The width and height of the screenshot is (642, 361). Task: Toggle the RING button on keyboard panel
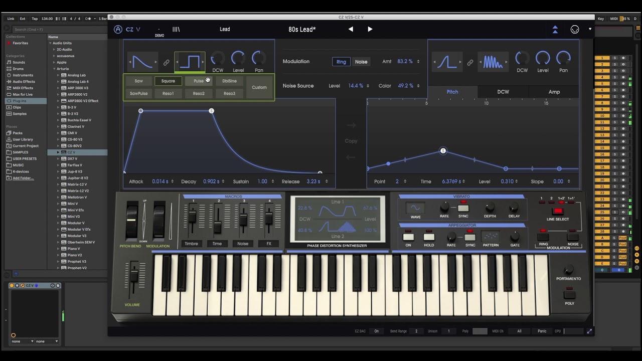pyautogui.click(x=543, y=237)
